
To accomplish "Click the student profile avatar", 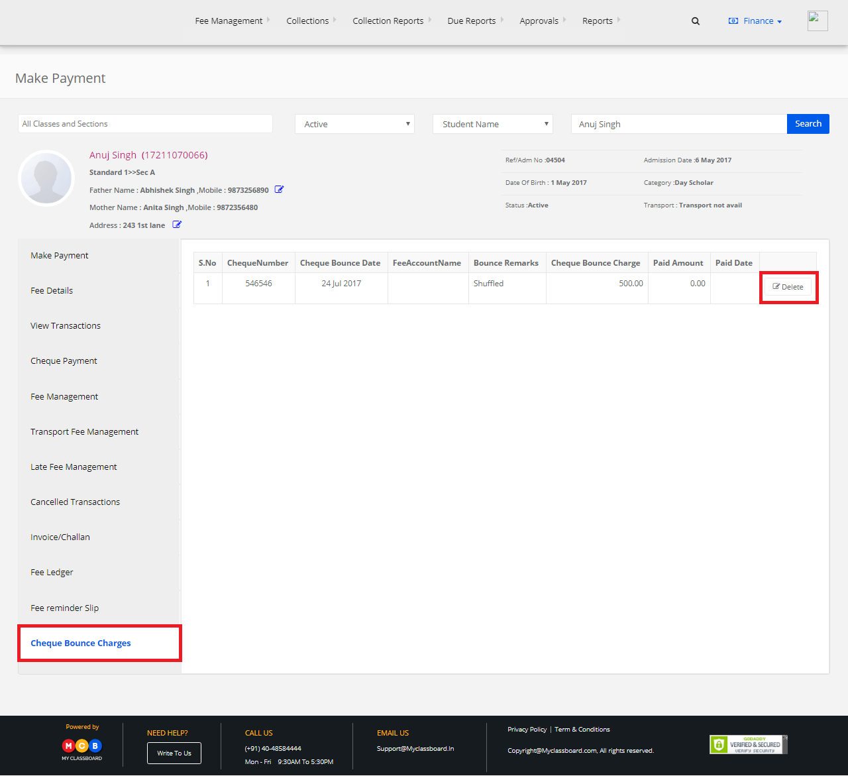I will click(x=46, y=178).
